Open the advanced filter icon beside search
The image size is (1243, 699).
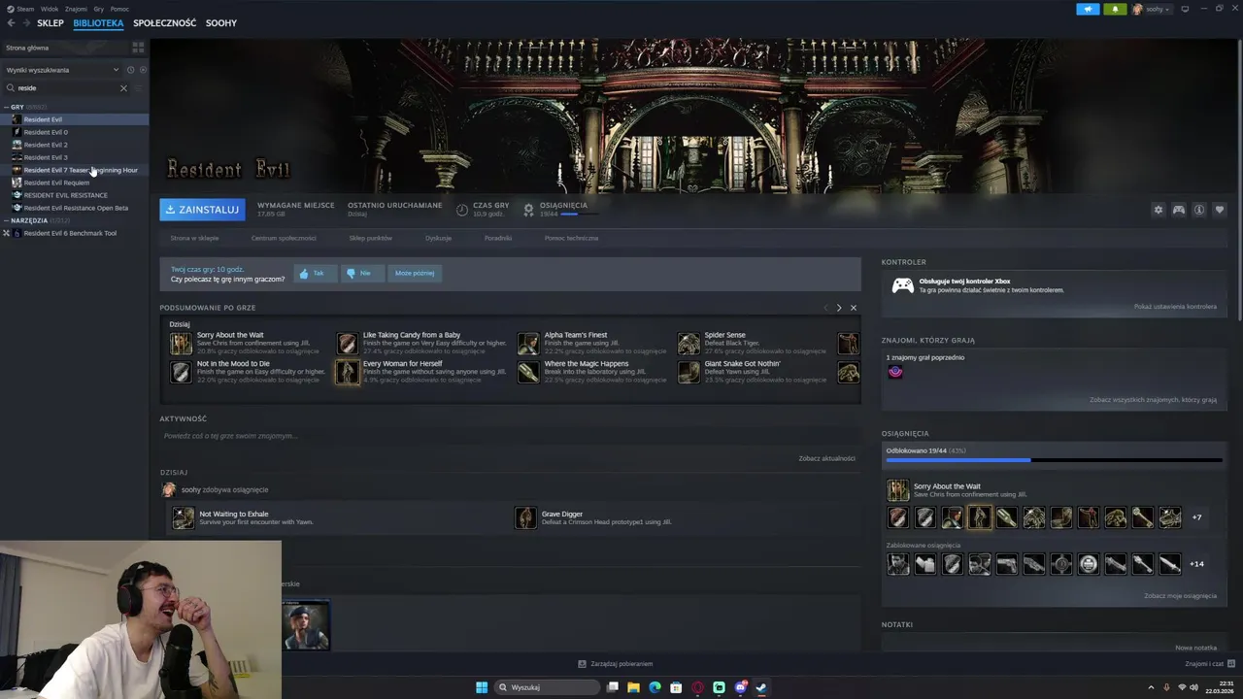tap(139, 88)
